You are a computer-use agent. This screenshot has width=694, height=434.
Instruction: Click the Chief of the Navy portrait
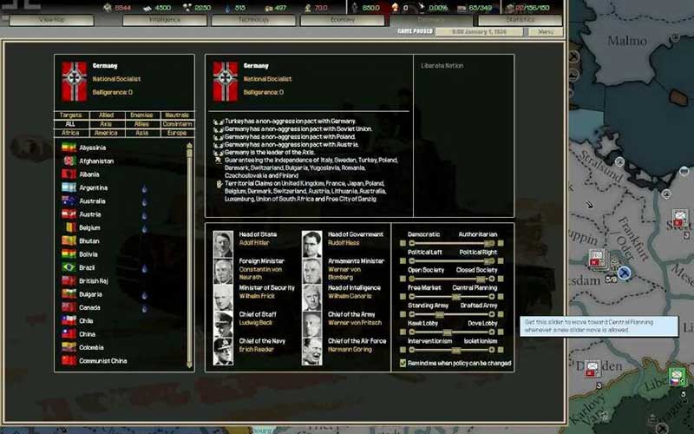coord(223,351)
